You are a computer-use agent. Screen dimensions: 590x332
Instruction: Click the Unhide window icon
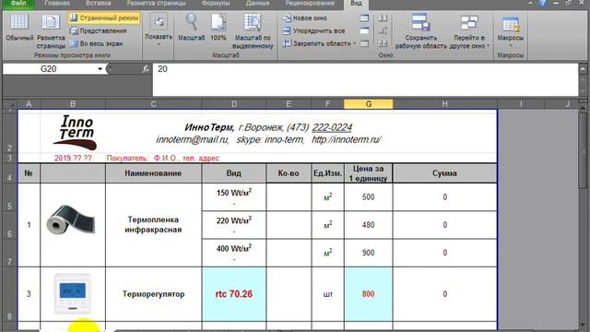pos(364,43)
